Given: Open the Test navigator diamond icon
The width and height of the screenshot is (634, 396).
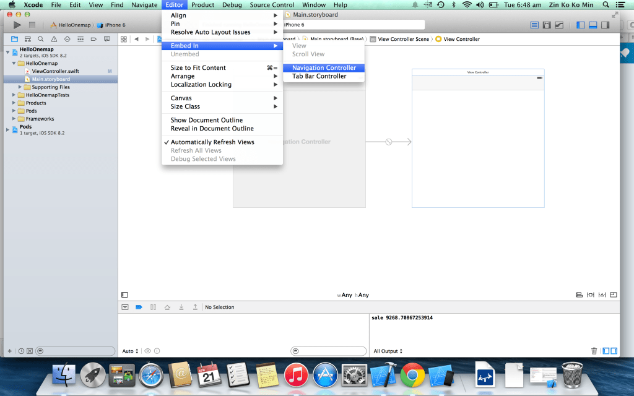Looking at the screenshot, I should tap(67, 38).
